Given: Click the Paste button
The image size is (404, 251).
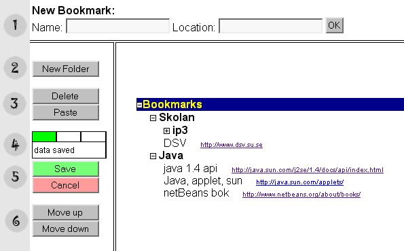Looking at the screenshot, I should click(x=66, y=112).
